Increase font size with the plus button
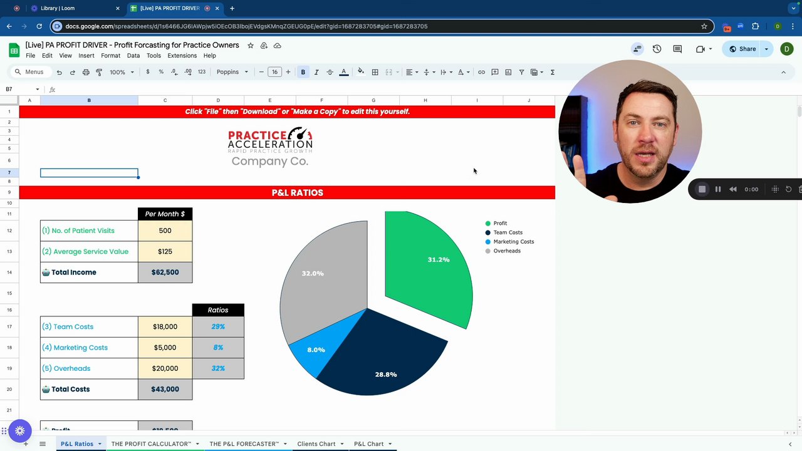 click(x=288, y=72)
